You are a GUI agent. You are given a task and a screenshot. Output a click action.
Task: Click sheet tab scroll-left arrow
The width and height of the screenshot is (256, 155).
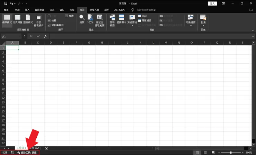(4, 148)
